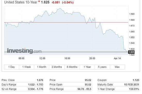Click the 1-Year Change 130.91% value
This screenshot has height=94, width=142.
coord(134,89)
